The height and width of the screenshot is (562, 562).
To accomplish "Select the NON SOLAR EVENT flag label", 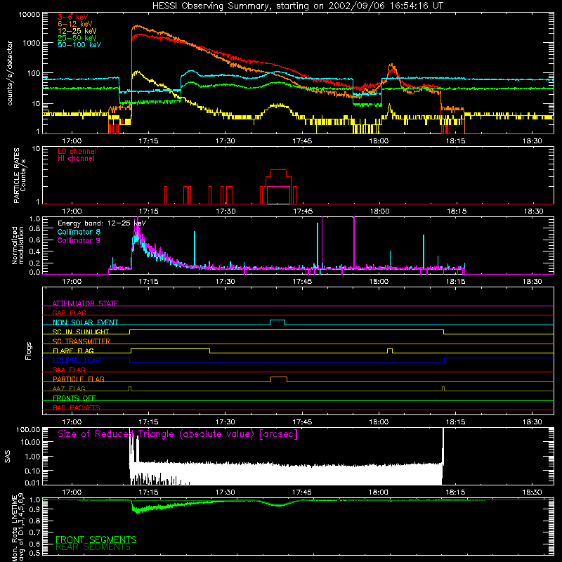I will pos(85,322).
